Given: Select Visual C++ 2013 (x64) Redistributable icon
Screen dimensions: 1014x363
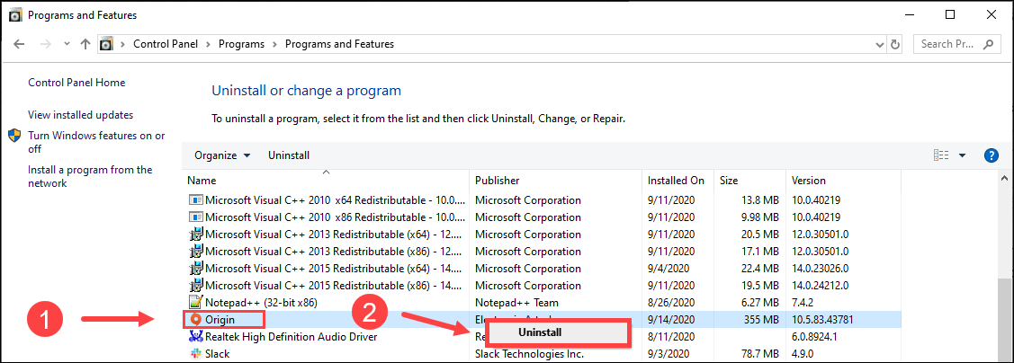Looking at the screenshot, I should click(195, 234).
